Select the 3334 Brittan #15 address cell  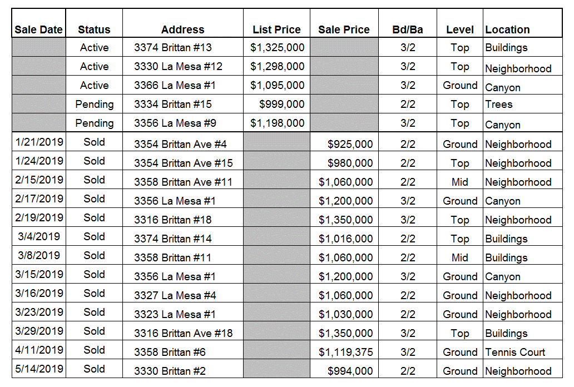tap(173, 105)
